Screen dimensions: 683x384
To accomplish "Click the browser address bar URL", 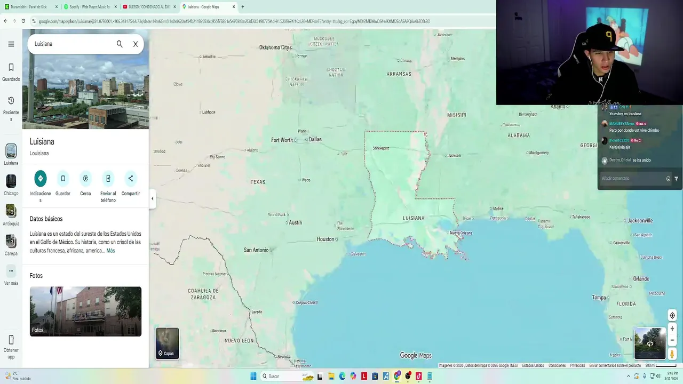I will pyautogui.click(x=234, y=21).
